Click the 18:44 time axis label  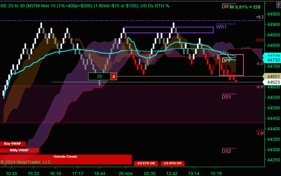[100, 173]
